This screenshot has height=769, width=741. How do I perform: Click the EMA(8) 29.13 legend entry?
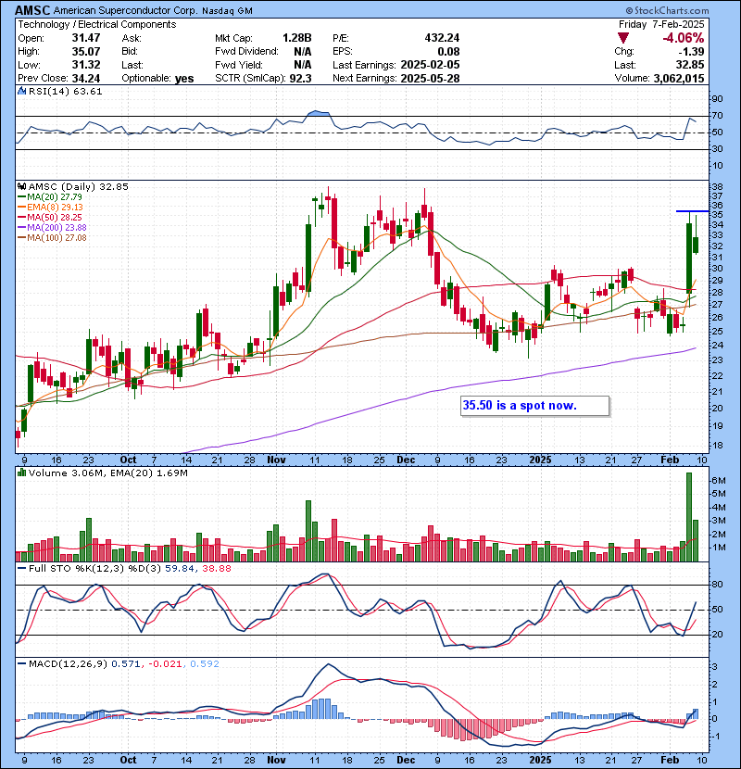coord(51,207)
